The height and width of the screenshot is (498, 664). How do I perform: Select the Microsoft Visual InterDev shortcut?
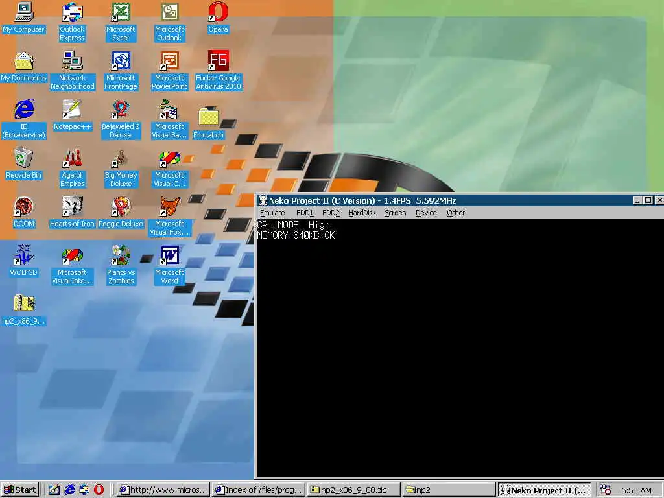coord(73,265)
